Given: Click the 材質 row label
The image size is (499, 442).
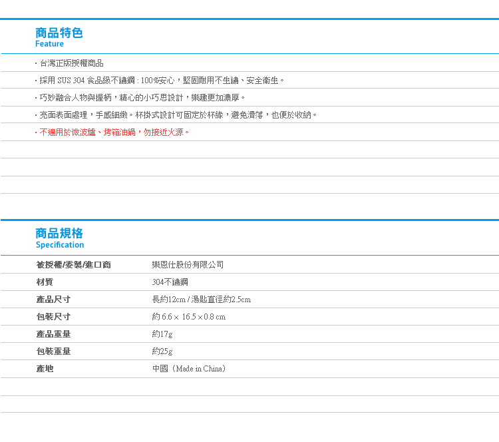Looking at the screenshot, I should (45, 282).
